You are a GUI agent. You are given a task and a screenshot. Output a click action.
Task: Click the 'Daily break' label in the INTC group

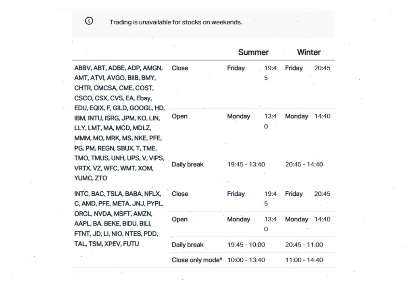(x=188, y=245)
